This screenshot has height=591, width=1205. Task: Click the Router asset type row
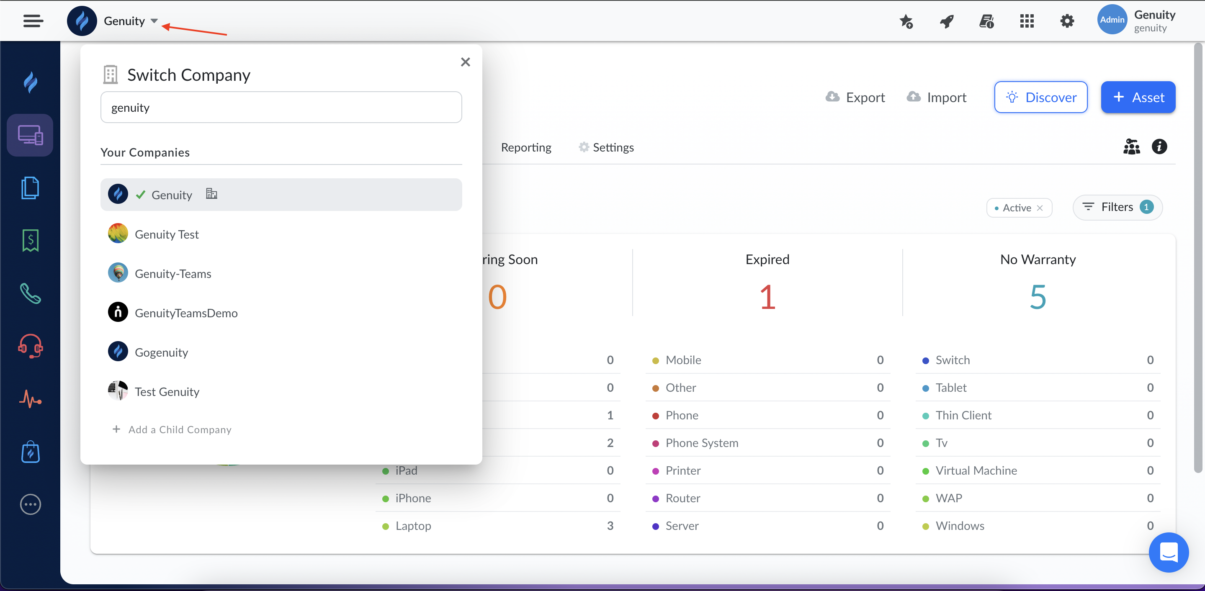pos(767,498)
